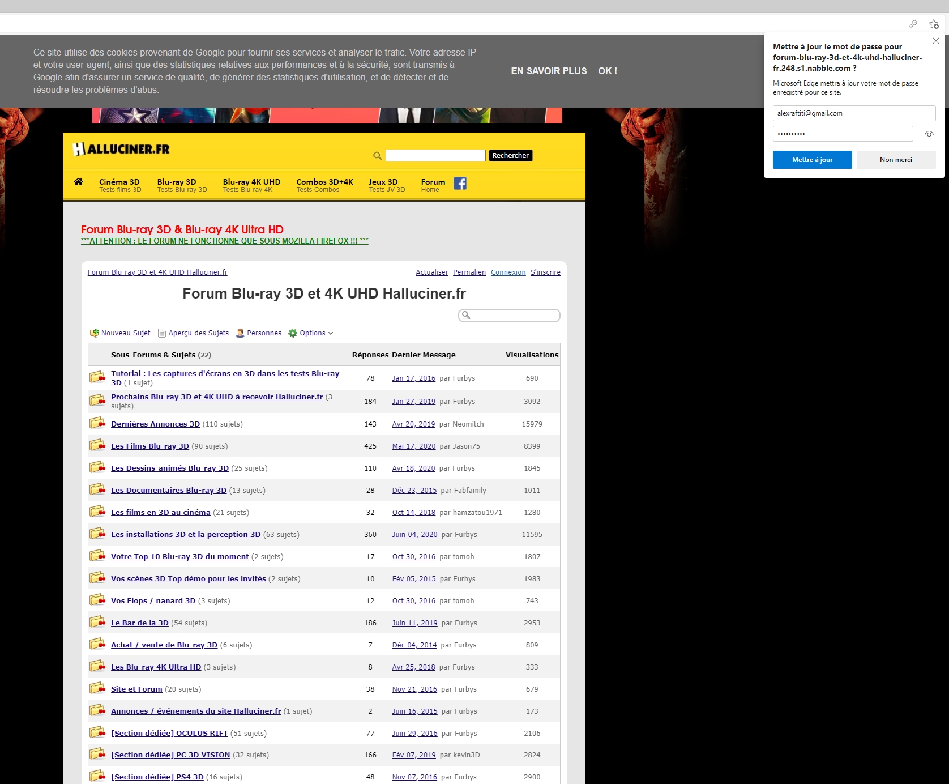Click the favorites star icon in address bar
This screenshot has height=784, width=949.
[x=933, y=24]
